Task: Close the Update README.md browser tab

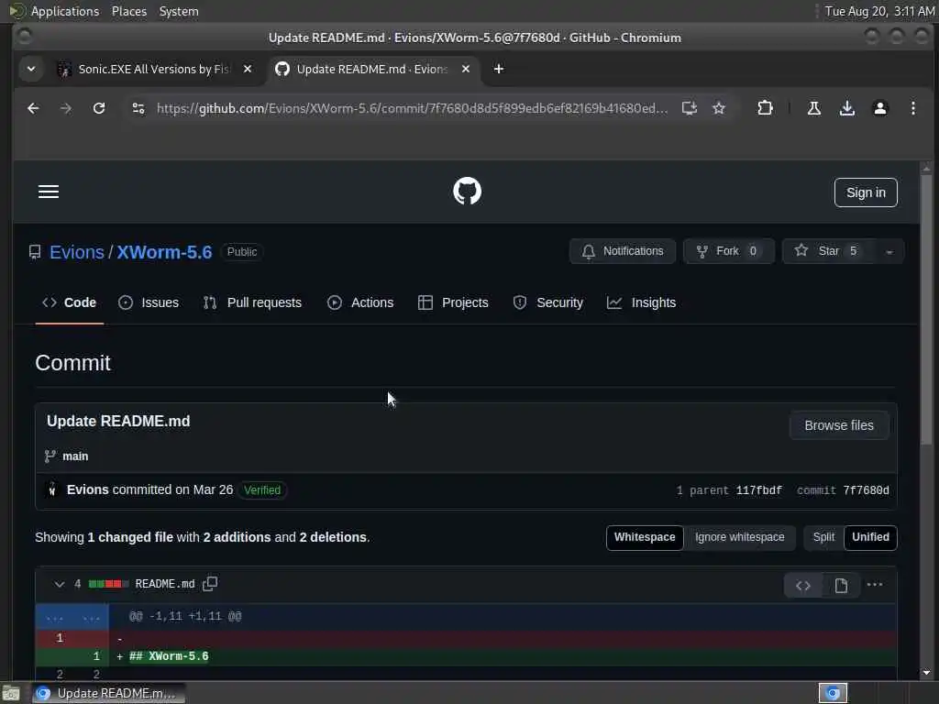Action: coord(465,69)
